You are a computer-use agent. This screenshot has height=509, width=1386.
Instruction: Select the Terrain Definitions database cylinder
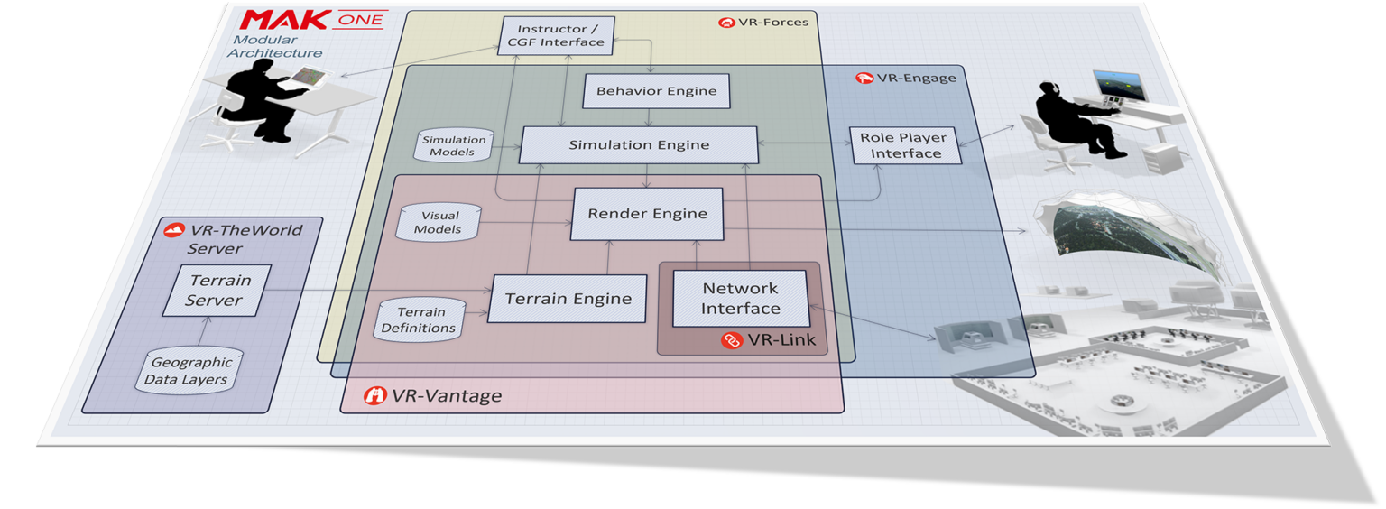click(420, 320)
